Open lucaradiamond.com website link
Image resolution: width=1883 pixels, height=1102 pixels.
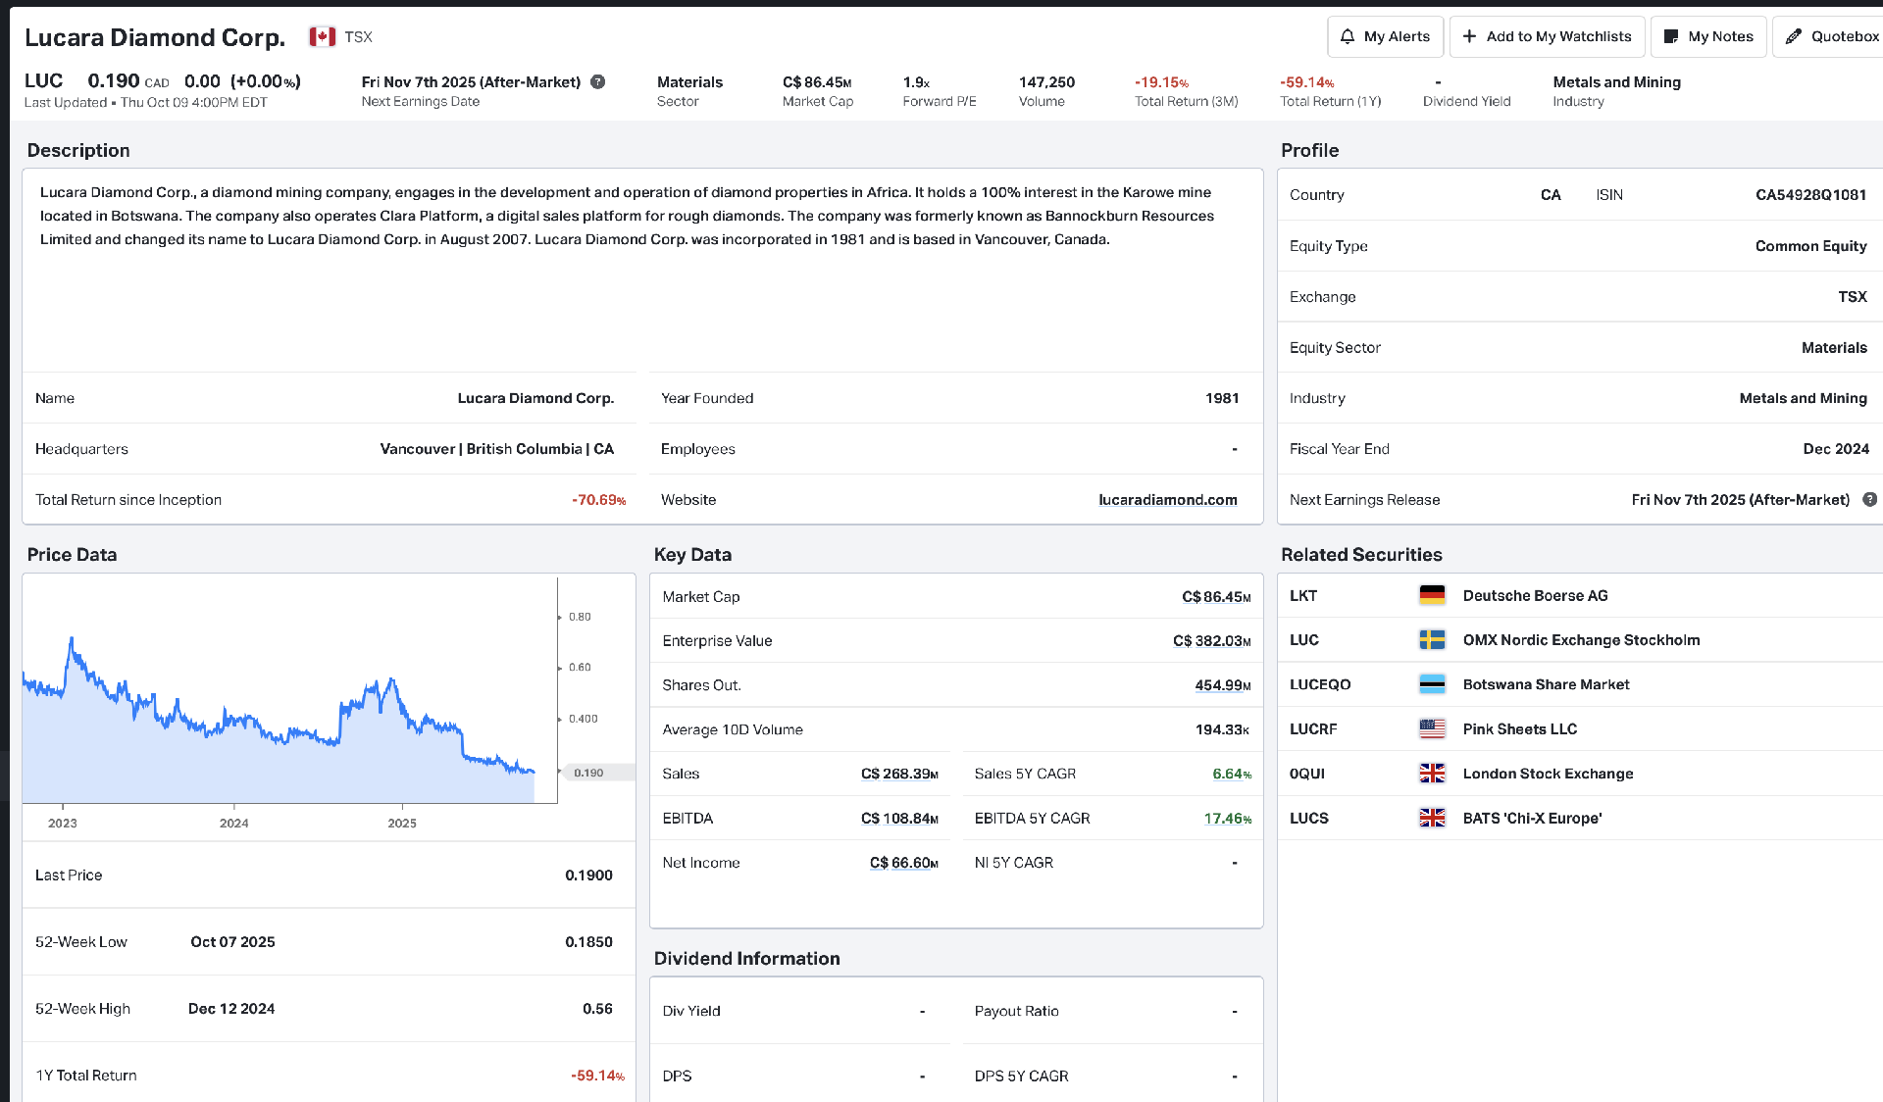click(x=1167, y=500)
